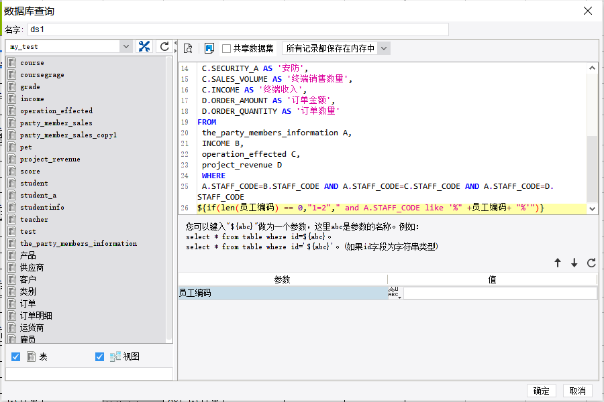Click the table icon beside grade
This screenshot has width=604, height=402.
[x=12, y=86]
